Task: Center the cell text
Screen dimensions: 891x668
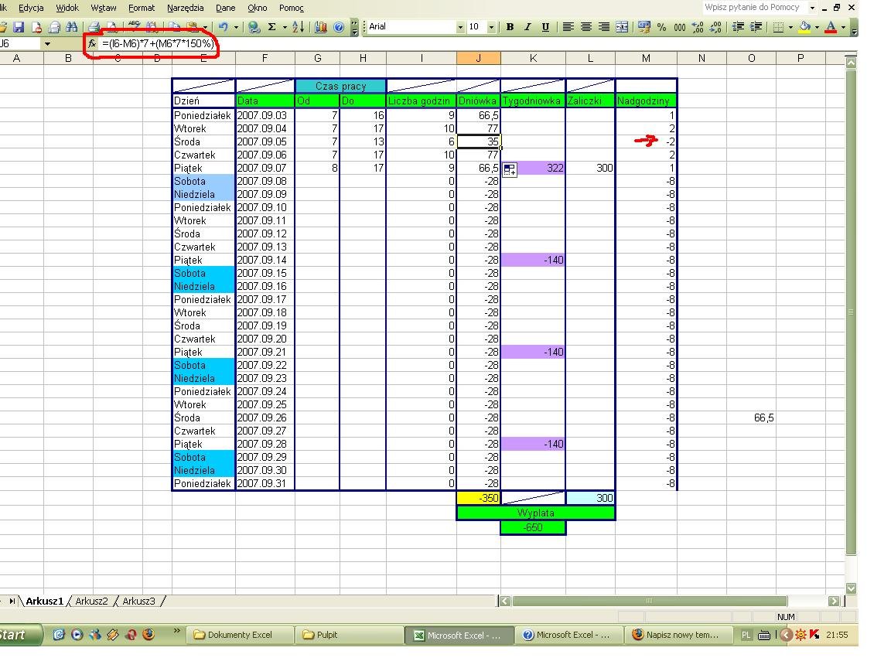Action: (585, 27)
